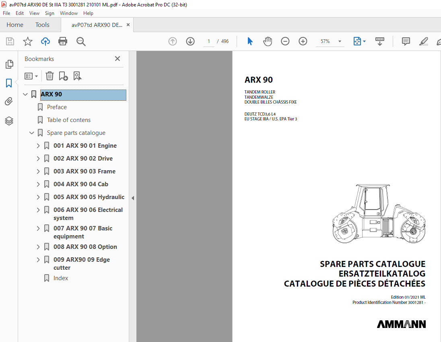Collapse Spare parts catalogue bookmark

click(x=32, y=133)
